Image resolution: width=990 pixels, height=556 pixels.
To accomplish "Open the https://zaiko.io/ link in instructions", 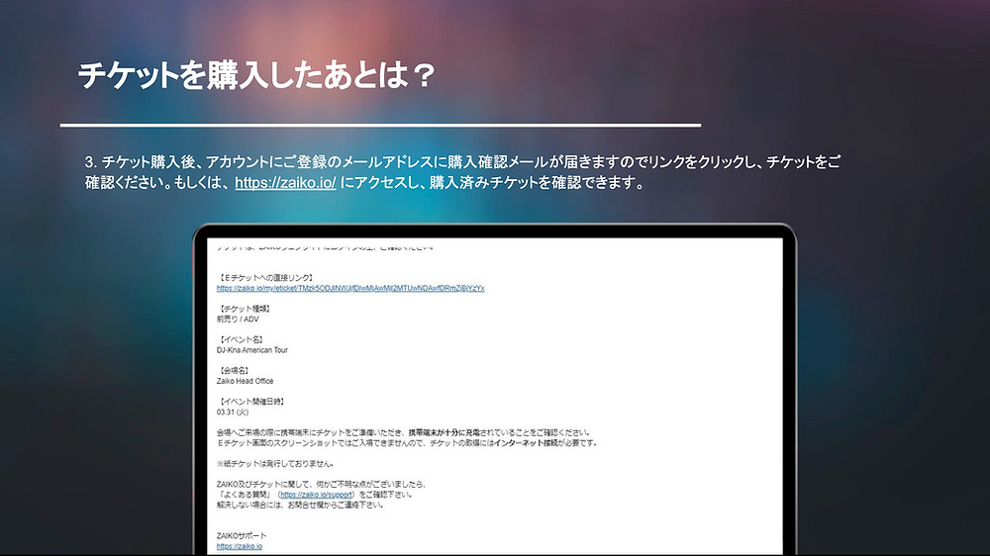I will click(285, 183).
